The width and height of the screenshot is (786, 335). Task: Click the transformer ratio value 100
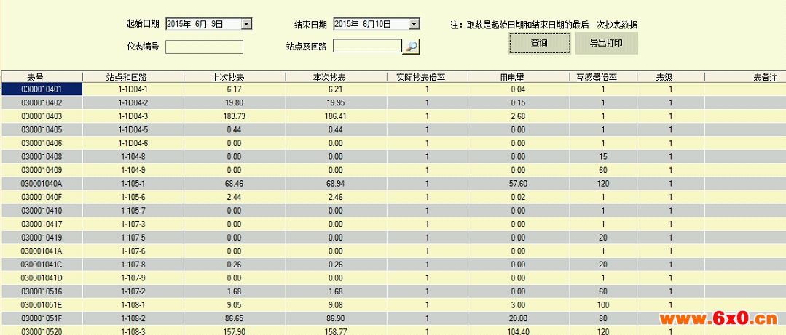[604, 304]
